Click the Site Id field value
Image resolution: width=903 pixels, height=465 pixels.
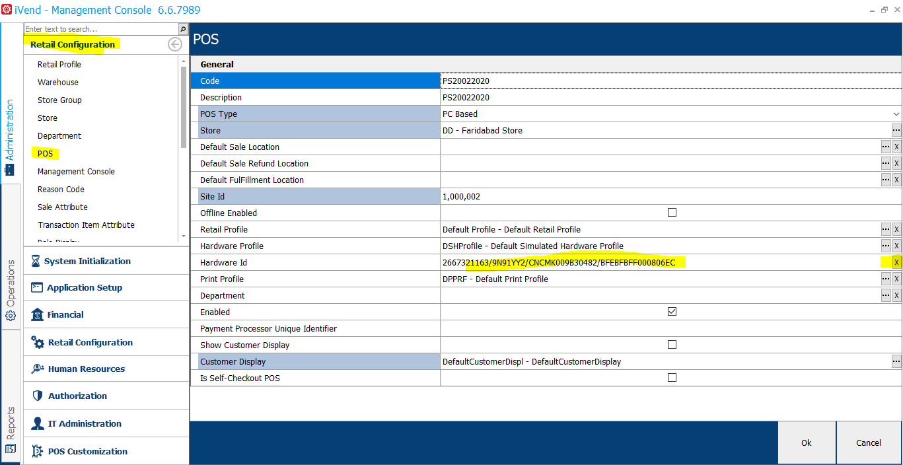click(670, 196)
